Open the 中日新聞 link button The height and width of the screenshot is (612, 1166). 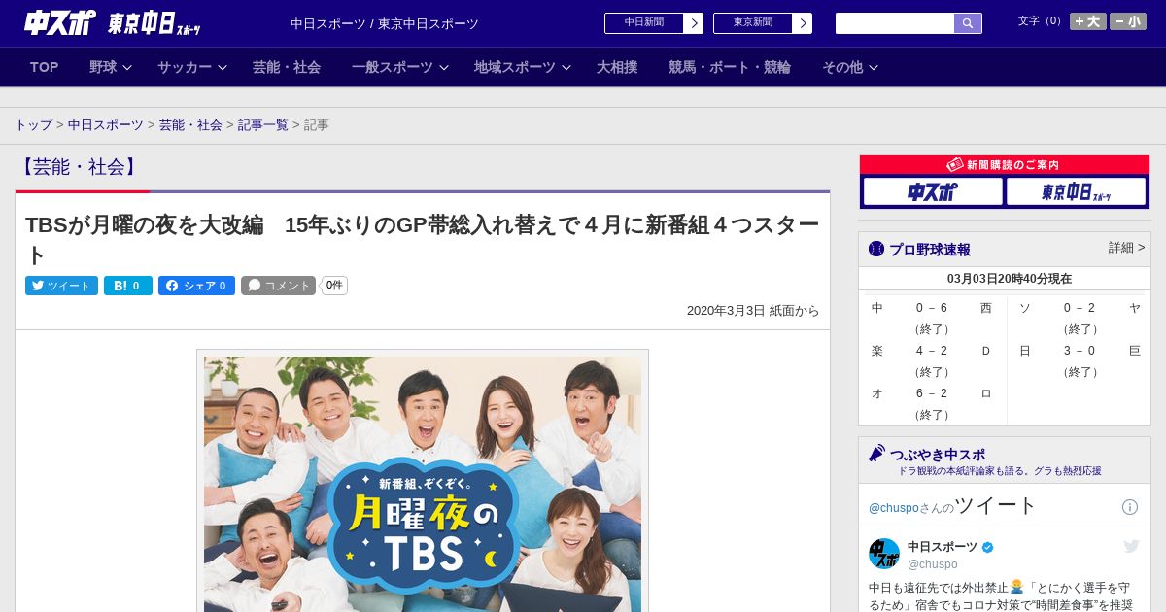654,23
